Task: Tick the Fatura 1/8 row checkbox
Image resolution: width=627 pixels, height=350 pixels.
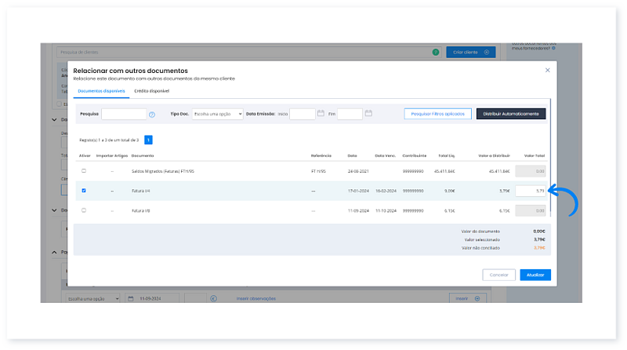Action: 84,210
